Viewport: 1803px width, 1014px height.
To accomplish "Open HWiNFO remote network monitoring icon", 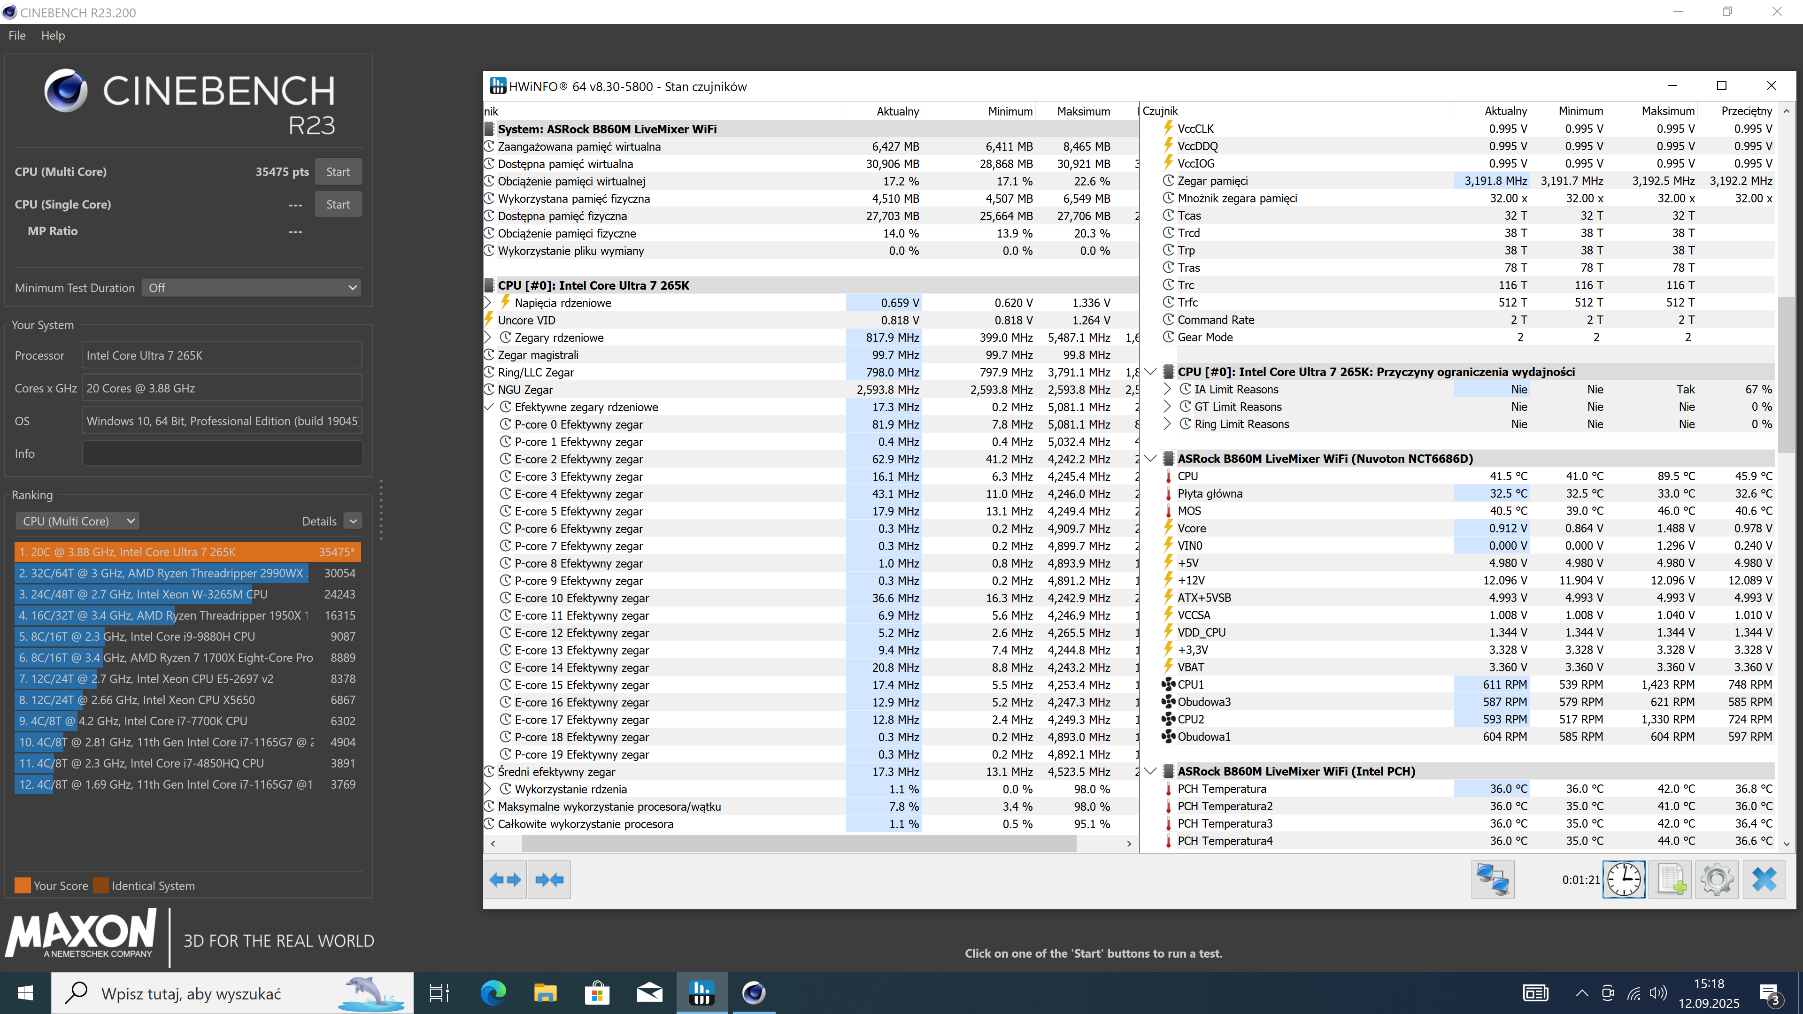I will [1492, 880].
